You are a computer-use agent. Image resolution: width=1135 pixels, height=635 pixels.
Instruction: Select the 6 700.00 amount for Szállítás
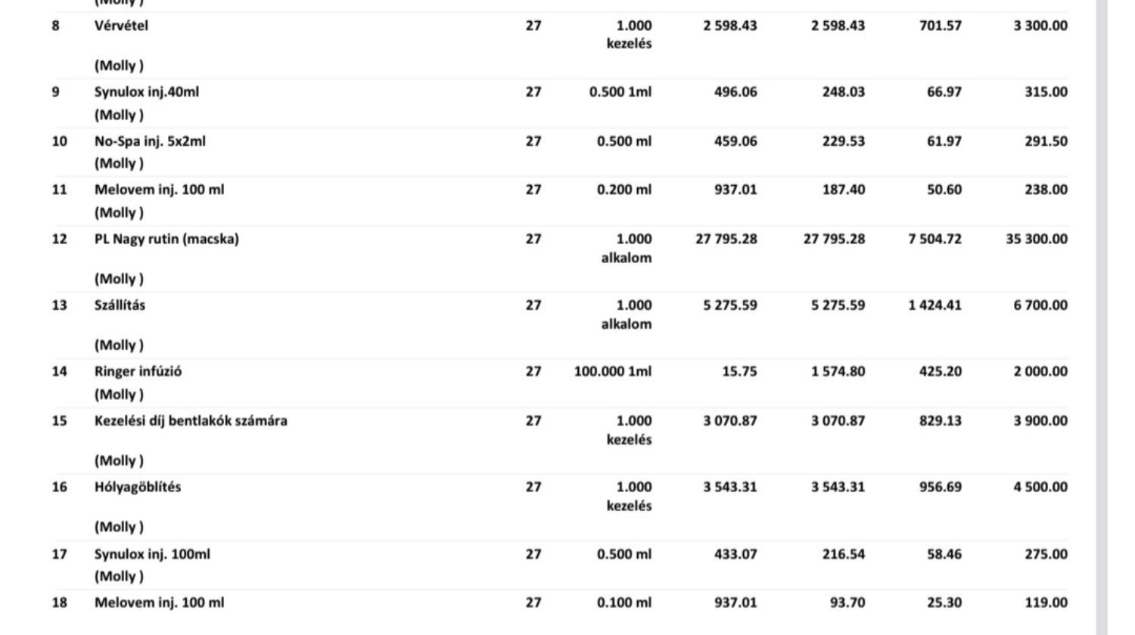tap(1040, 305)
